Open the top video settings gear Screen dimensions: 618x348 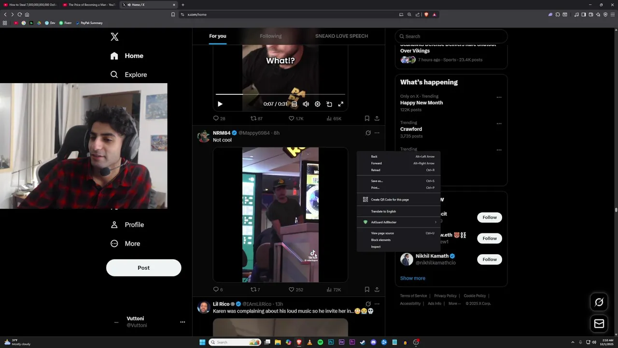(x=317, y=104)
